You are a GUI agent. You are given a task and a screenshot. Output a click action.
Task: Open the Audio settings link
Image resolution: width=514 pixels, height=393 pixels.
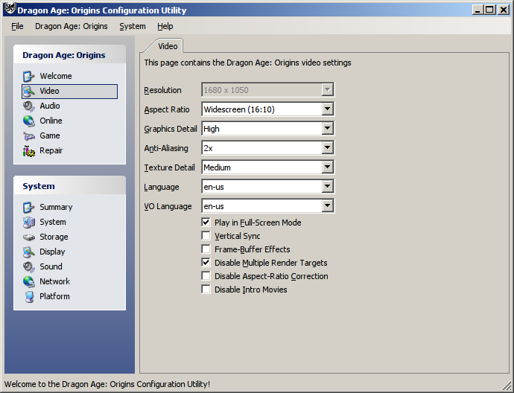tap(50, 106)
